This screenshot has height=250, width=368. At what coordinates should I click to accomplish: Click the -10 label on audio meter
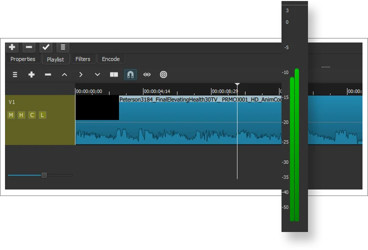coord(285,72)
